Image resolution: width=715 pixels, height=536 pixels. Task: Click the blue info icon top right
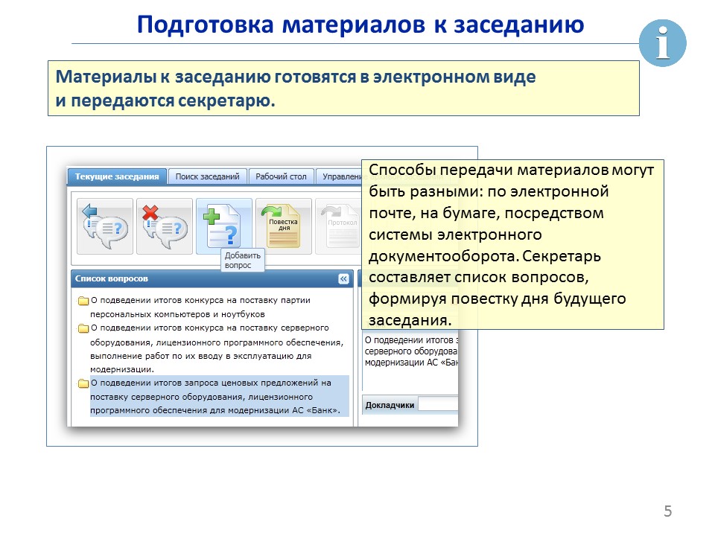[662, 43]
